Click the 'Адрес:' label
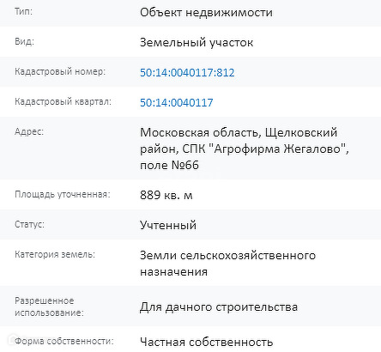Viewport: 381px width, 352px height. coord(29,132)
